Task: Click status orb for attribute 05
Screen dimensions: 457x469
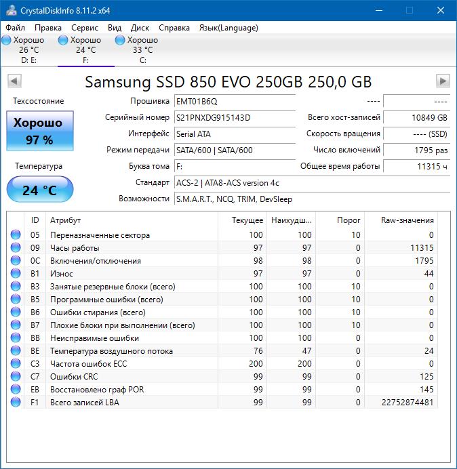Action: point(16,234)
